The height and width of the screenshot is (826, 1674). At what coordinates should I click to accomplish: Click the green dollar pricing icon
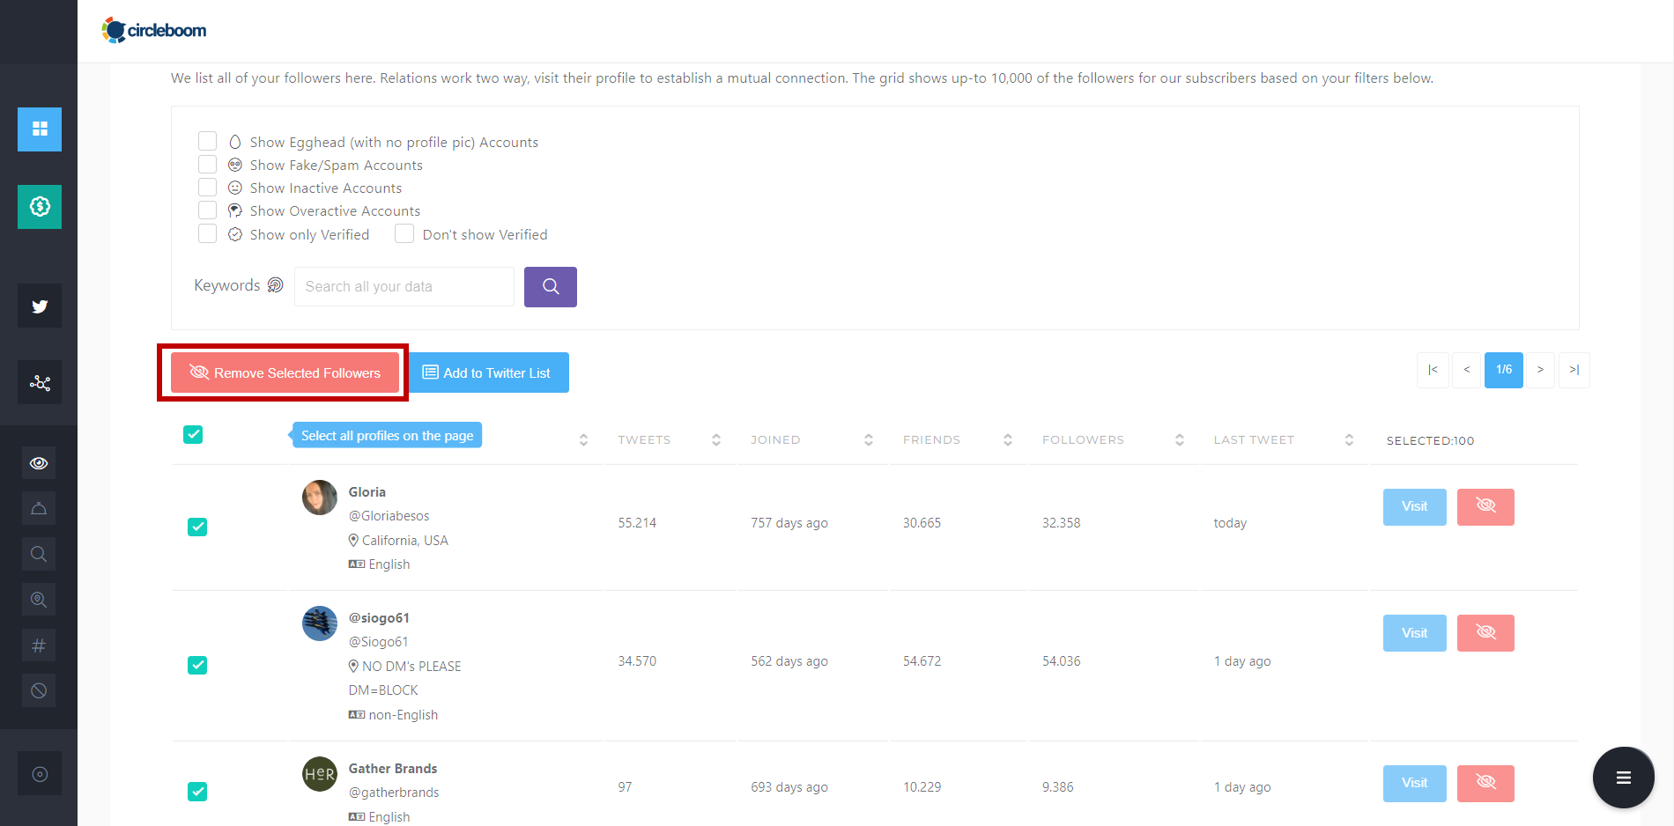(40, 207)
